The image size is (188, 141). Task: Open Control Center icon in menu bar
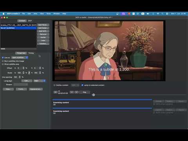(167, 14)
